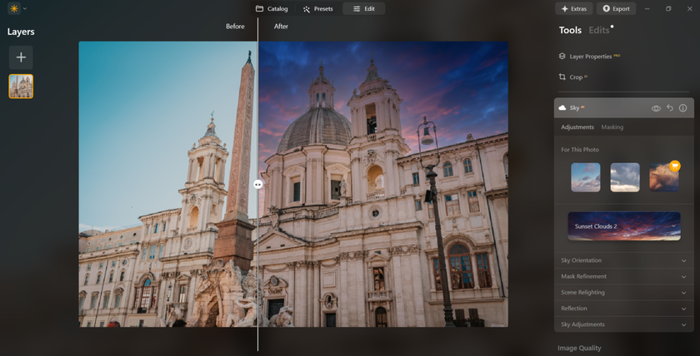Reset the Sky tool with undo arrow
Image resolution: width=700 pixels, height=356 pixels.
(x=670, y=108)
